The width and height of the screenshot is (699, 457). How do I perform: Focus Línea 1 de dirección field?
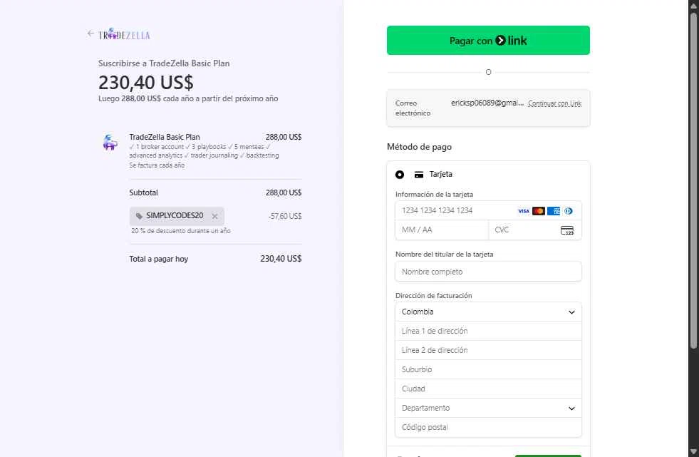(x=488, y=332)
